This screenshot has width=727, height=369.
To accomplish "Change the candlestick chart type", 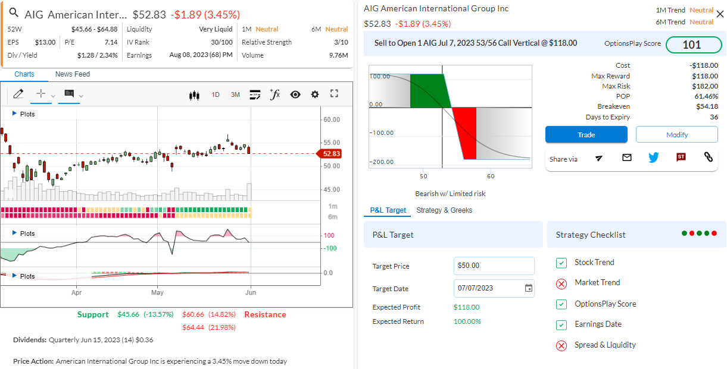I will (194, 94).
